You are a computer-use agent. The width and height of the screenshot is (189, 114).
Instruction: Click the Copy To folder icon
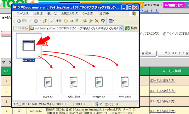pos(91,21)
